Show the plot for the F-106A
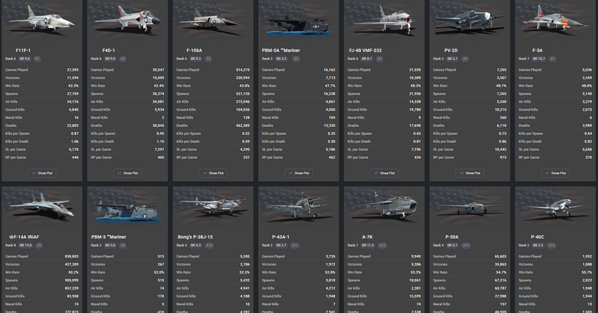 pos(213,173)
